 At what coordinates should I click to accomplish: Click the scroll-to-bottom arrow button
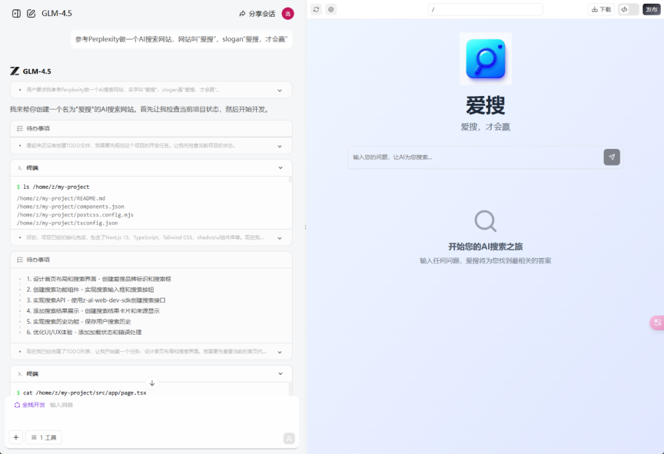[152, 383]
